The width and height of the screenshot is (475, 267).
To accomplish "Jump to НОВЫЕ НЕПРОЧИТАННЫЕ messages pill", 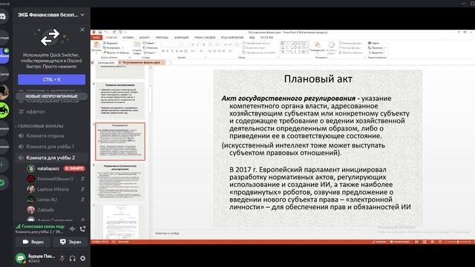I will (x=51, y=96).
